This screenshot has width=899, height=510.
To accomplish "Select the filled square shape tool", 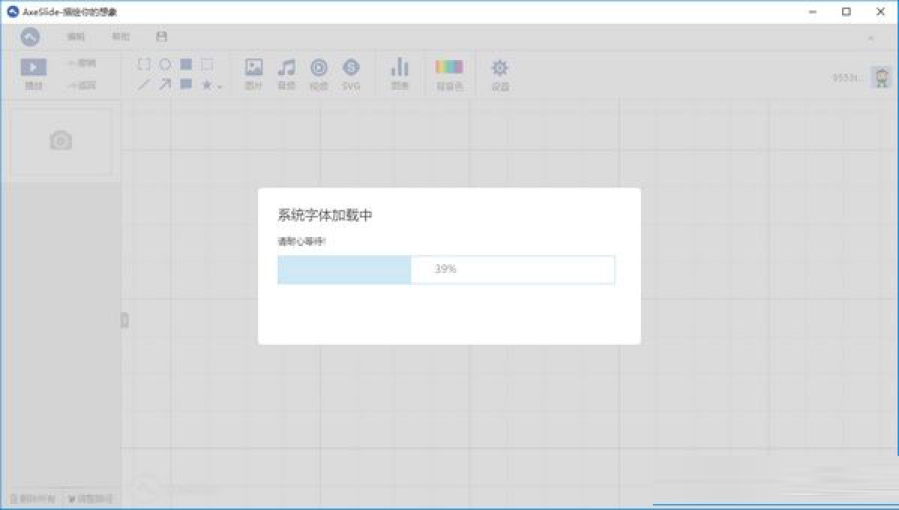I will (186, 64).
